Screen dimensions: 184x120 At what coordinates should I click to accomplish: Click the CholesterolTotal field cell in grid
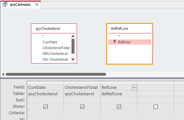[x=82, y=88]
